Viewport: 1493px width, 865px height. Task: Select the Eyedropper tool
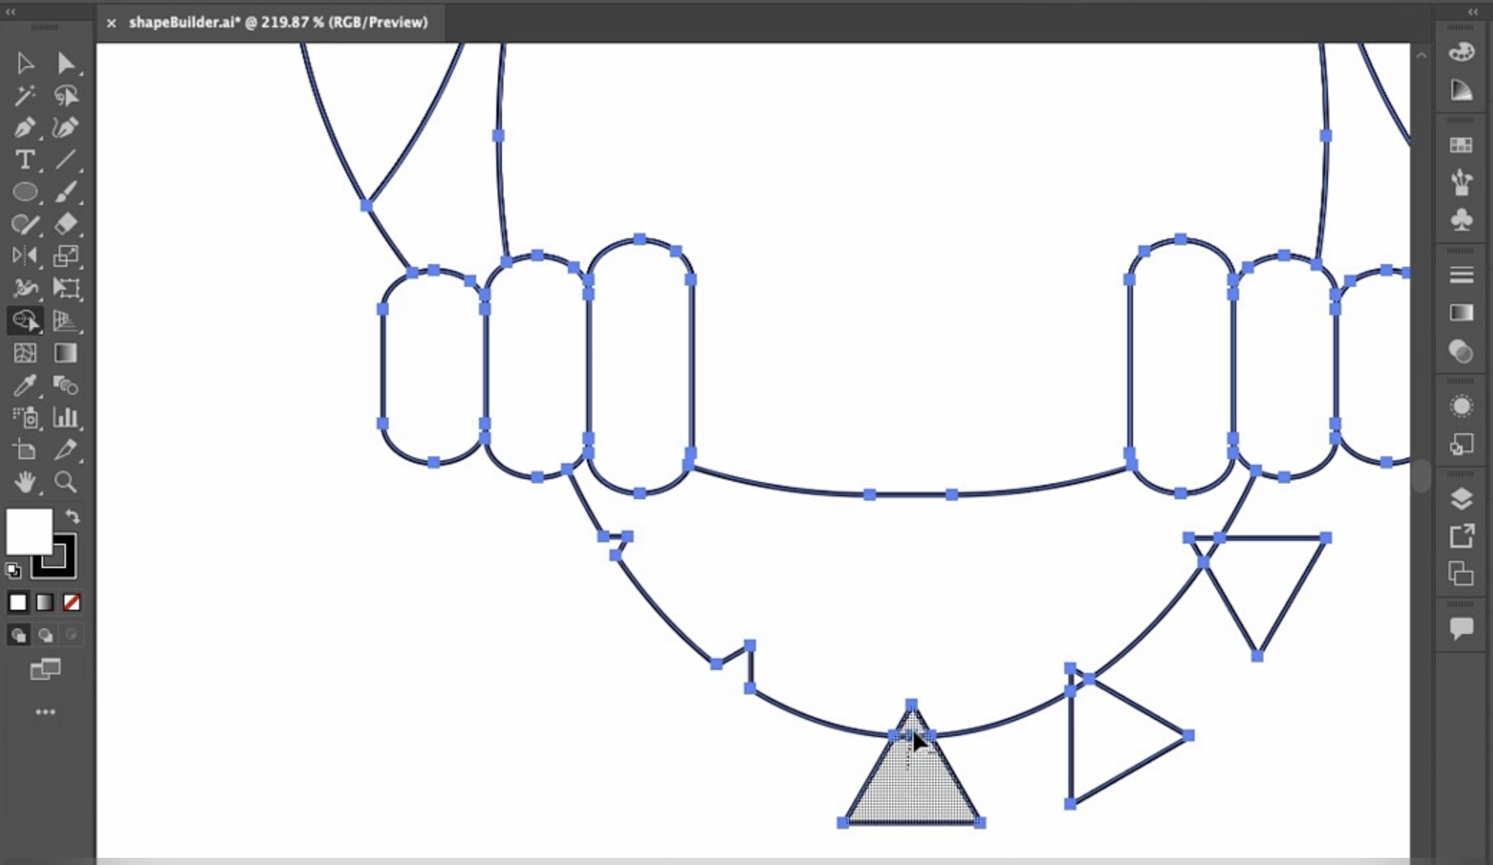(x=25, y=386)
